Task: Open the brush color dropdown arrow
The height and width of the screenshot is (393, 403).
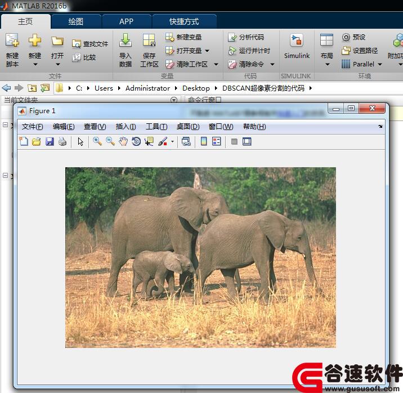Action: [172, 142]
